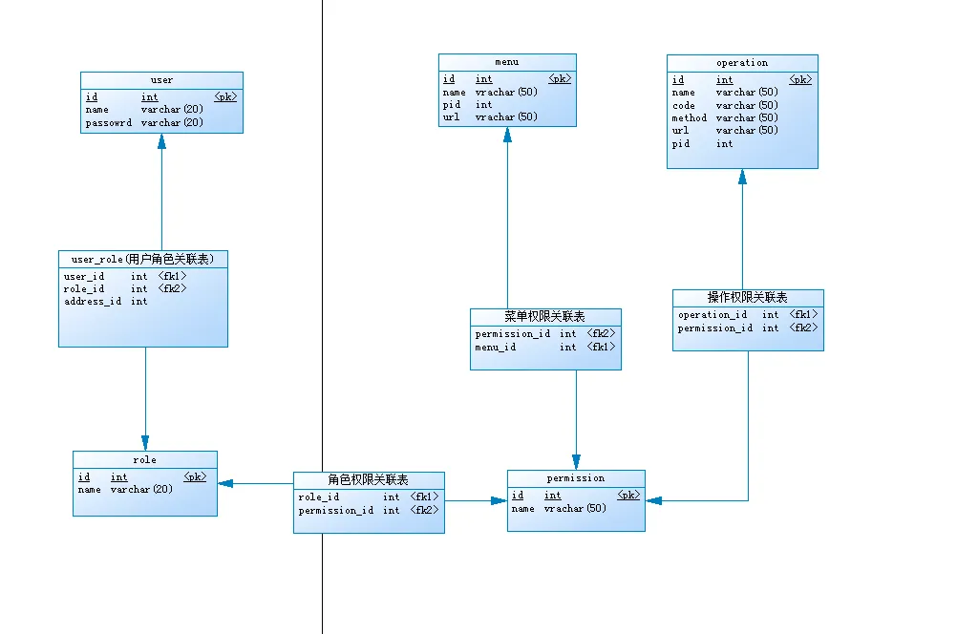The image size is (957, 634).
Task: Click the pk marker in operation table
Action: coord(800,80)
